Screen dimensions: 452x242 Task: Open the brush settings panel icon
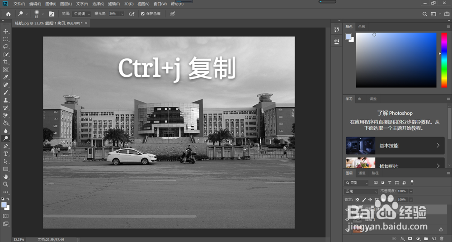pos(52,14)
